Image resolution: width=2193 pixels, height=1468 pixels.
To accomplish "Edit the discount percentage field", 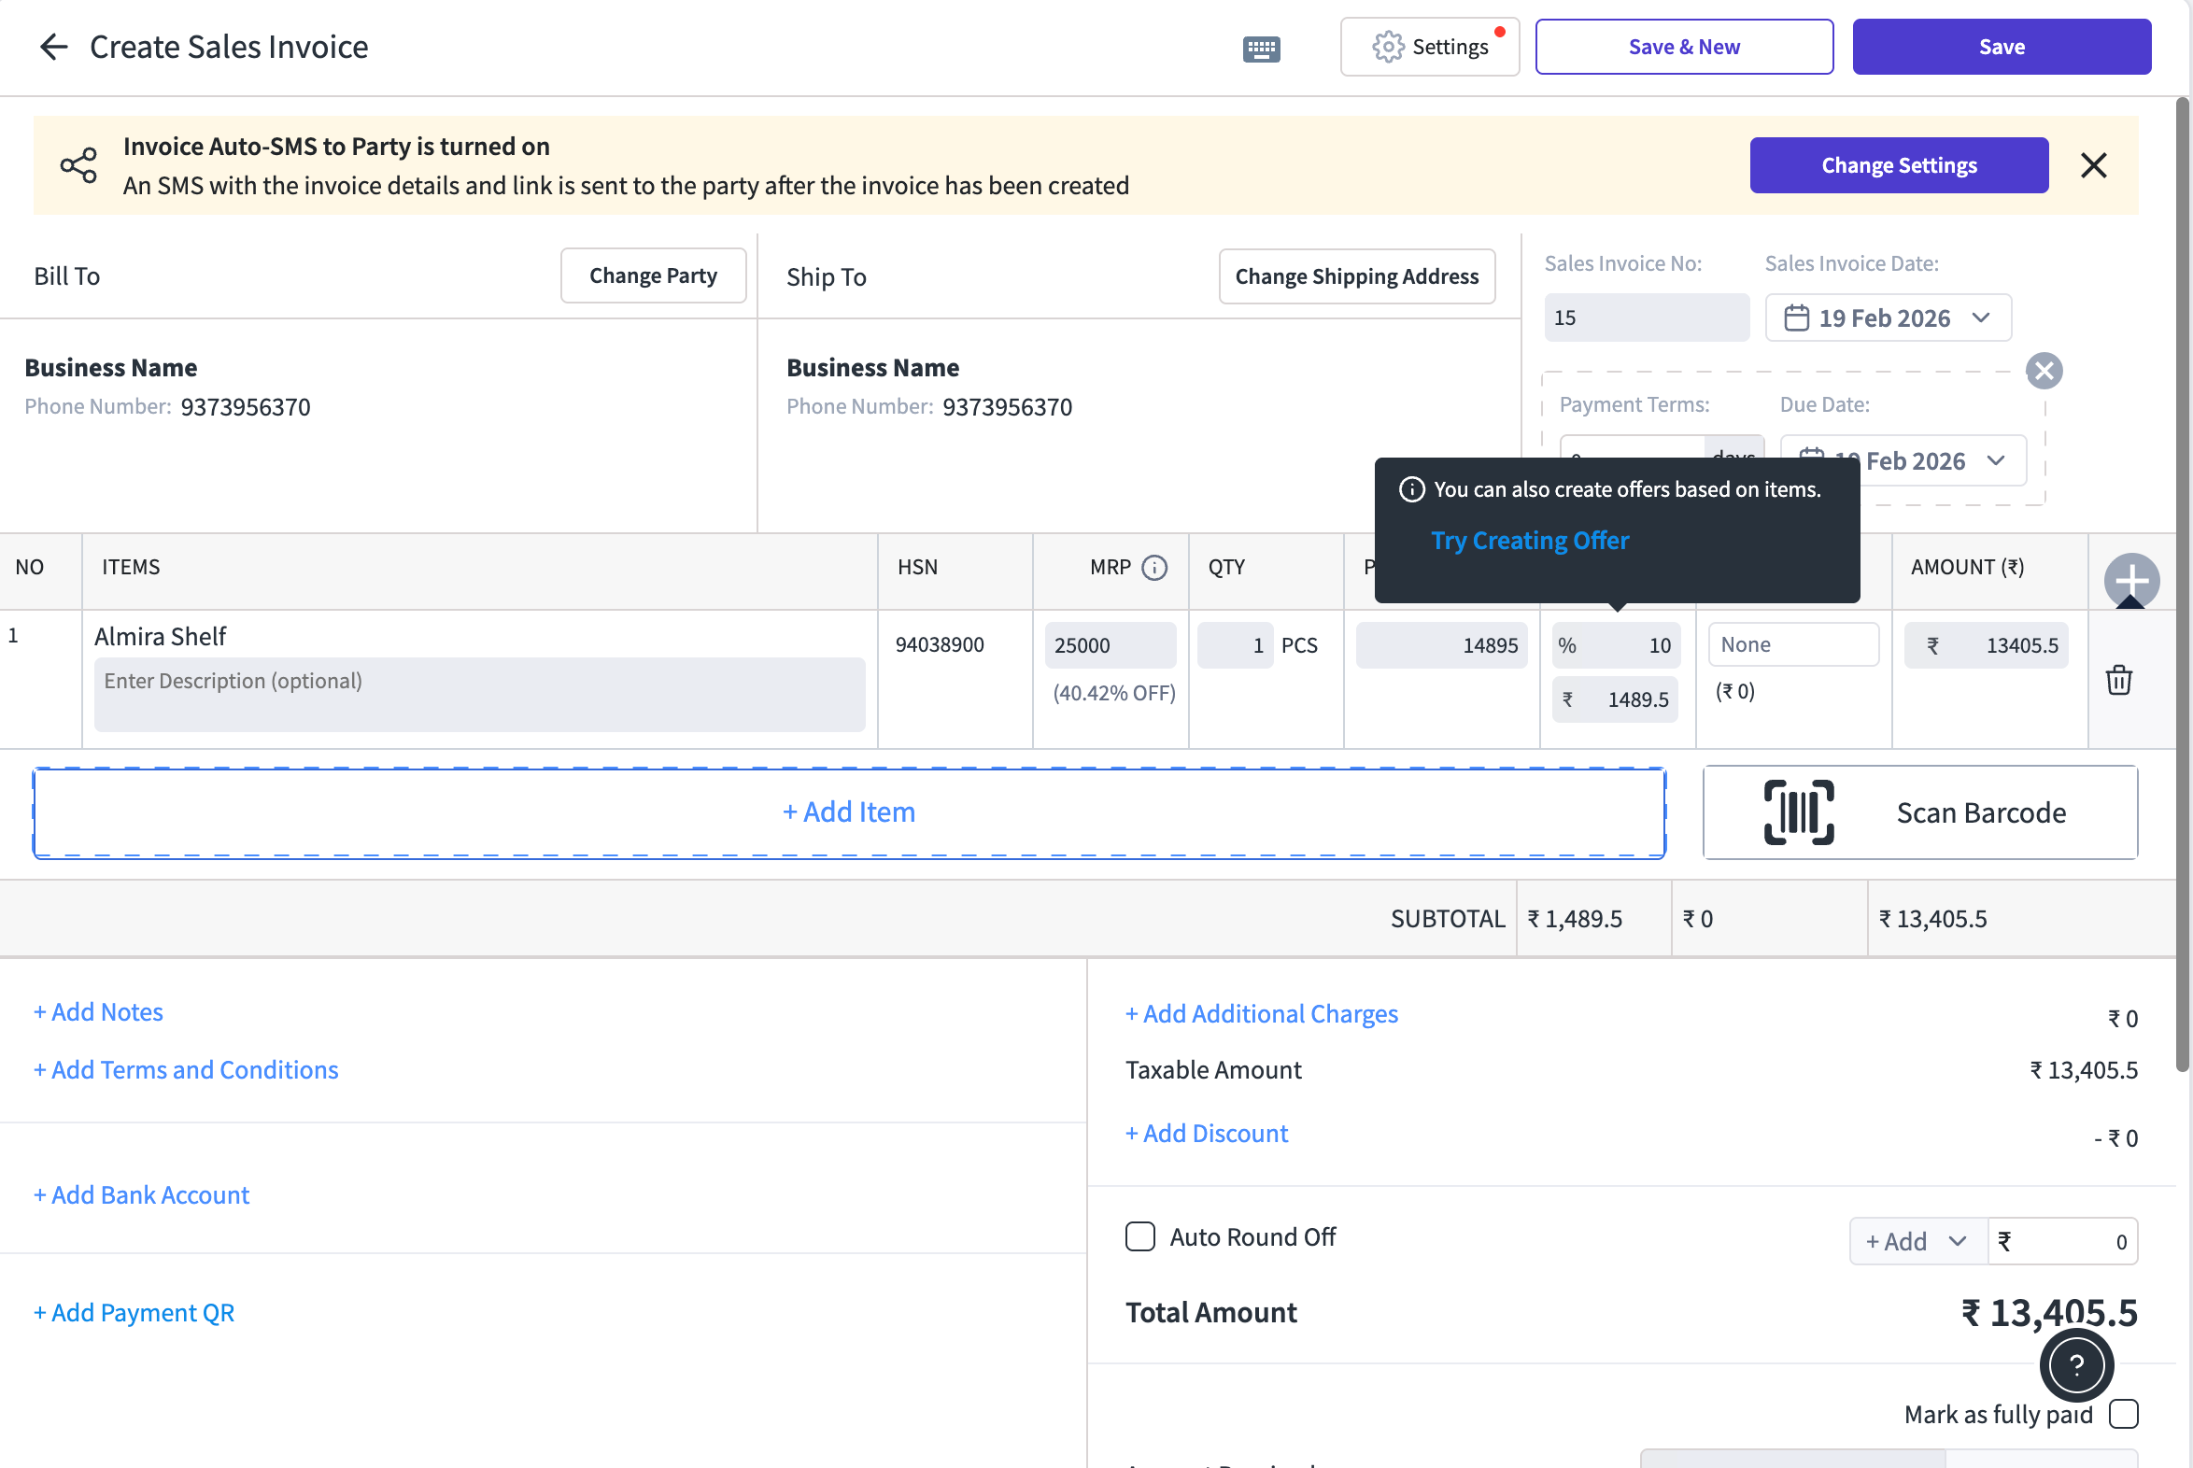I will point(1616,645).
